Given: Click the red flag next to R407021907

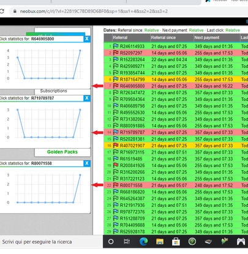Looking at the screenshot, I should pos(116,146).
